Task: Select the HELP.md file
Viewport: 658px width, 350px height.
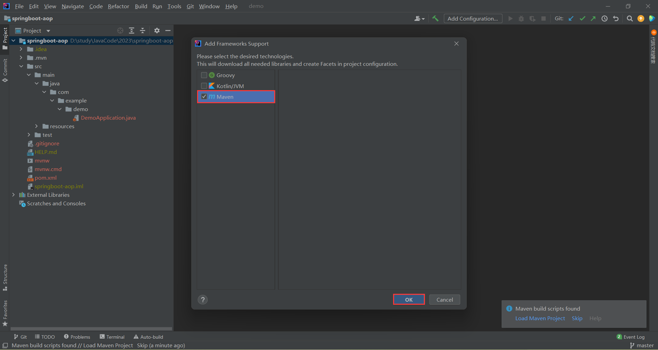Action: click(46, 152)
